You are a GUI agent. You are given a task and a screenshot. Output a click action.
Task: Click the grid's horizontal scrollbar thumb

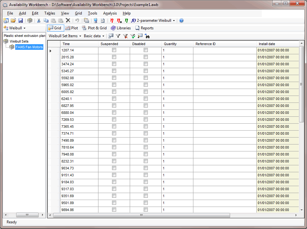point(141,215)
